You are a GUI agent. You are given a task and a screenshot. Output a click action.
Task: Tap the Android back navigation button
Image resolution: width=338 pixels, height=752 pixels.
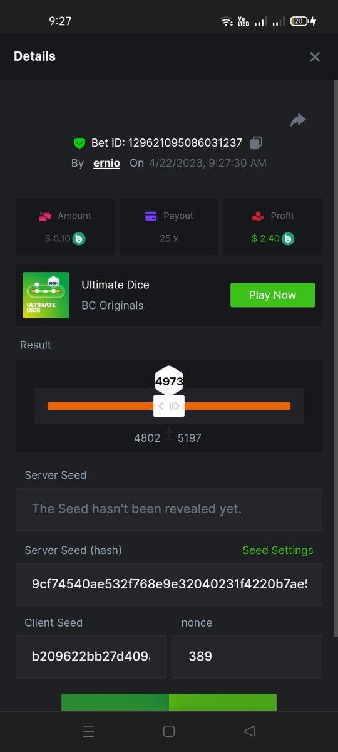pos(250,731)
